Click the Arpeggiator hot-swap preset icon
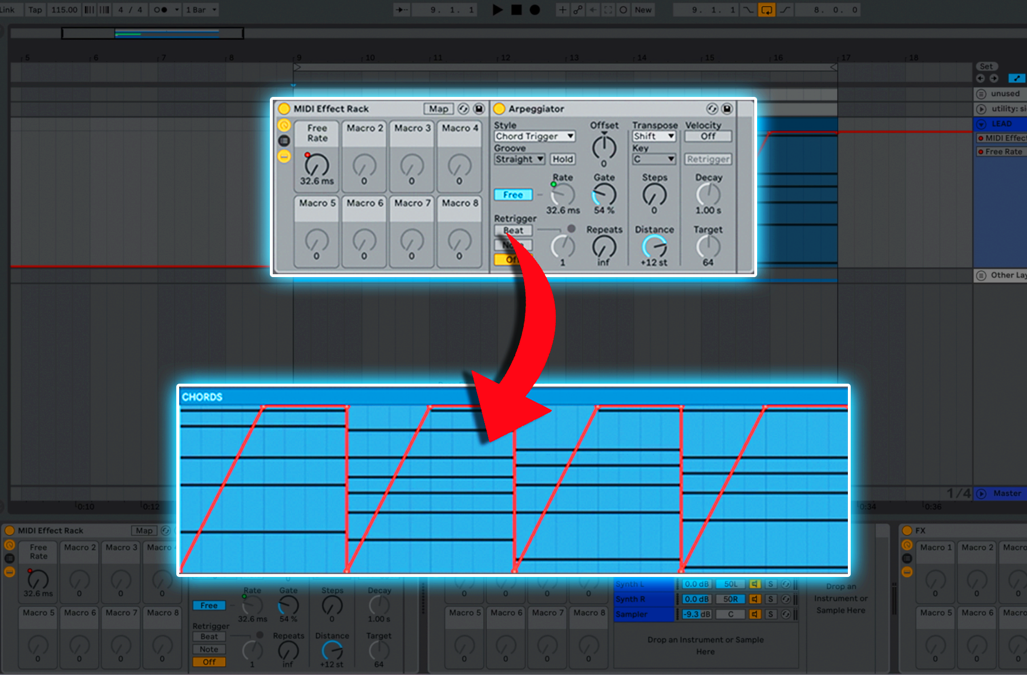This screenshot has width=1027, height=675. click(x=712, y=109)
